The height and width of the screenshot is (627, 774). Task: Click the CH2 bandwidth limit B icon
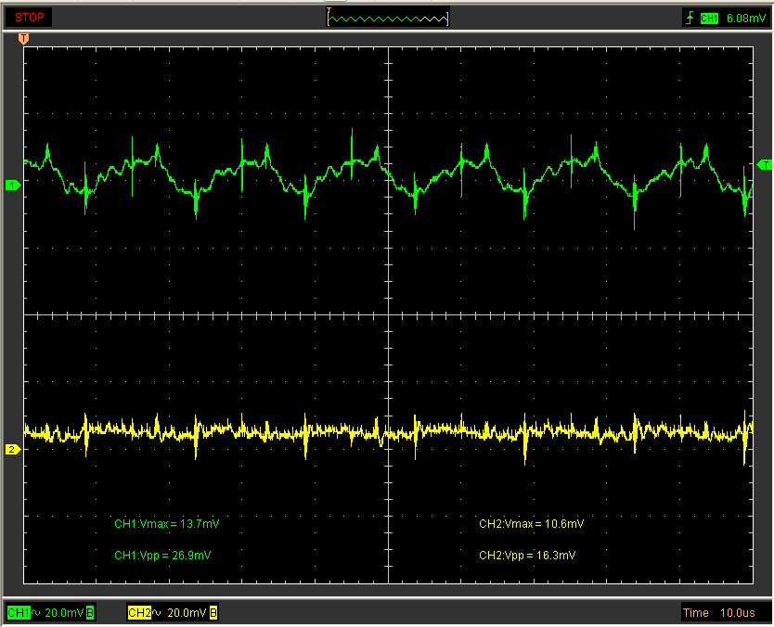tap(213, 613)
